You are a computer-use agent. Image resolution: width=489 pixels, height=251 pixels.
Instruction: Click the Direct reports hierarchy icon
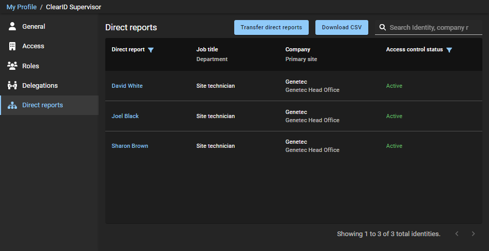click(12, 105)
